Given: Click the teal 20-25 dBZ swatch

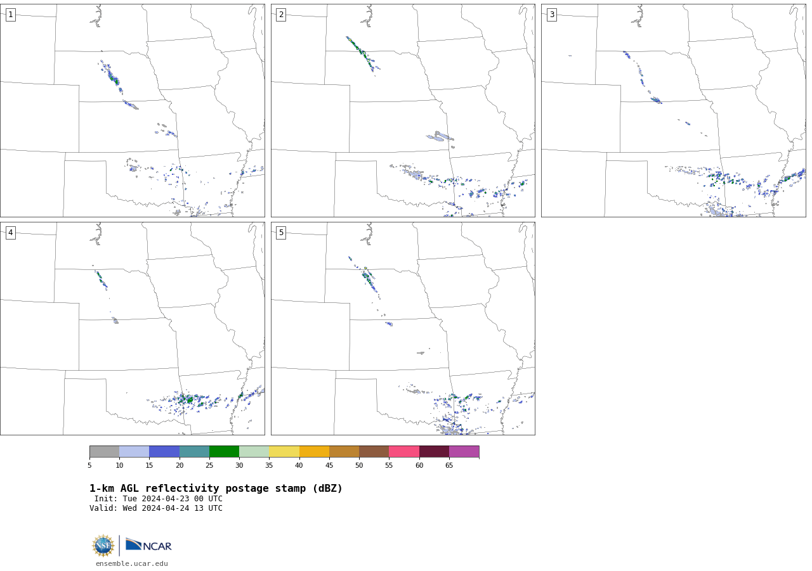Looking at the screenshot, I should [194, 451].
